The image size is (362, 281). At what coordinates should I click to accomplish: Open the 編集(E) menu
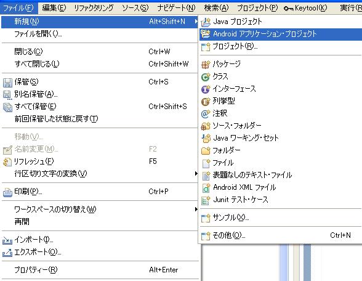pyautogui.click(x=54, y=8)
